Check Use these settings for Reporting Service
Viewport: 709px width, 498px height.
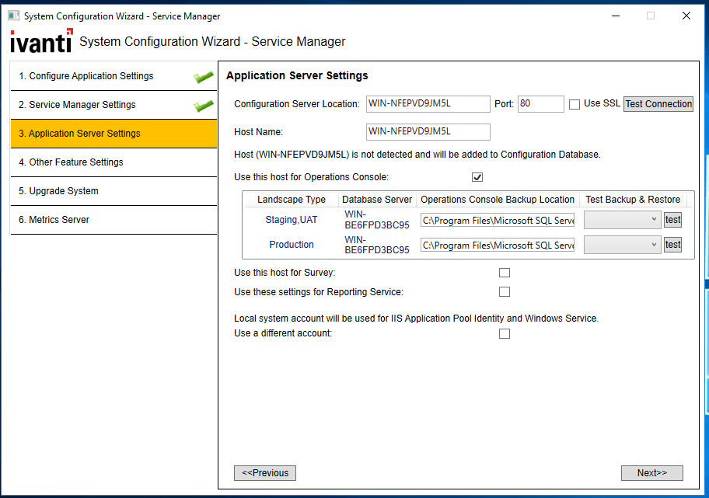click(x=505, y=292)
